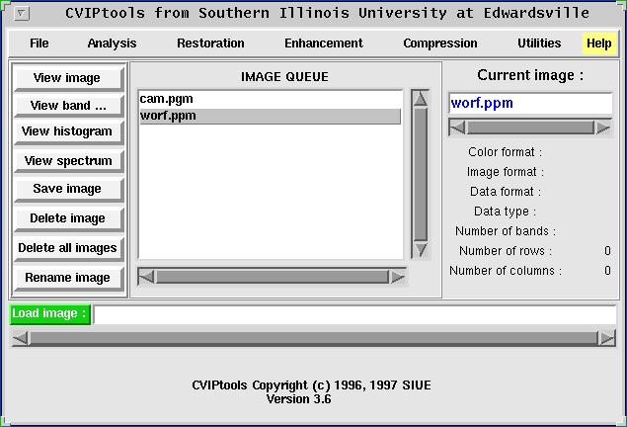Viewport: 627px width, 427px height.
Task: Open the Compression menu
Action: pyautogui.click(x=439, y=43)
